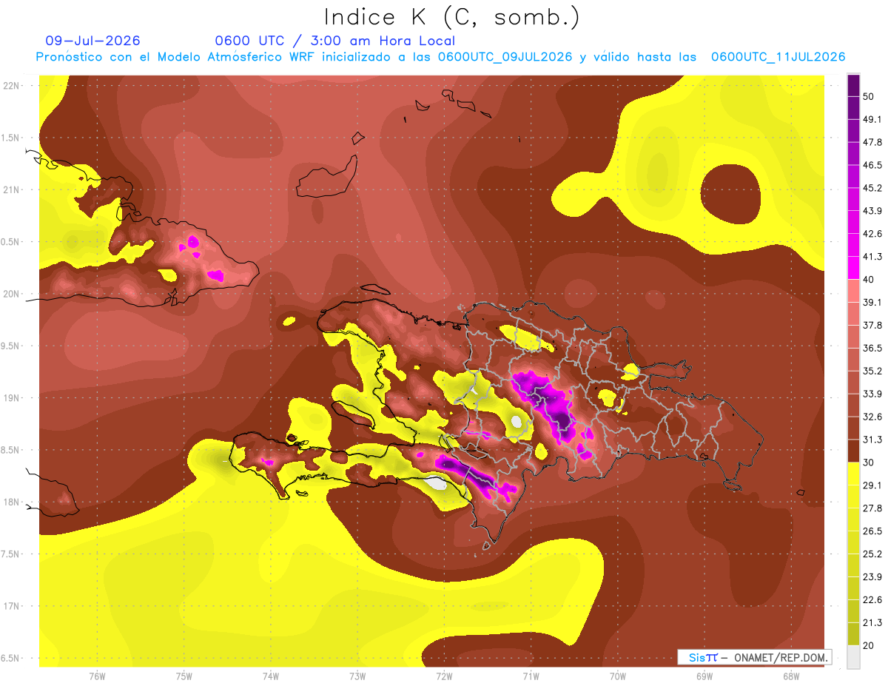
Task: Click the longitude label "69W"
Action: [x=704, y=676]
